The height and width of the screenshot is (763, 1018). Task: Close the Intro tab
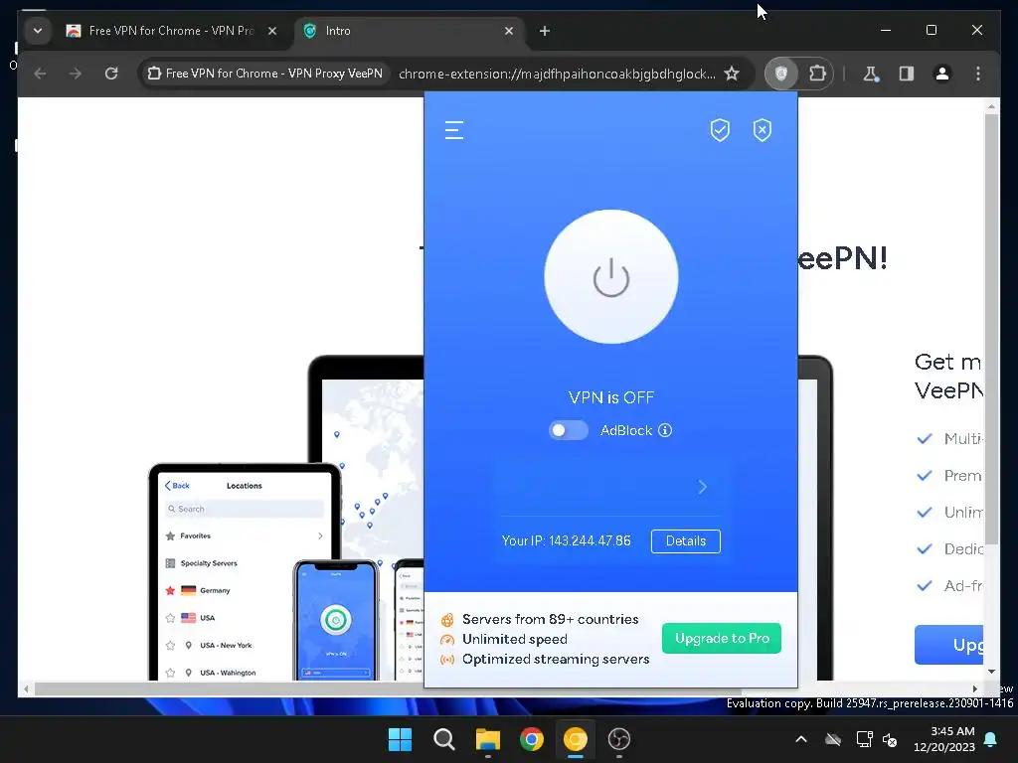509,31
